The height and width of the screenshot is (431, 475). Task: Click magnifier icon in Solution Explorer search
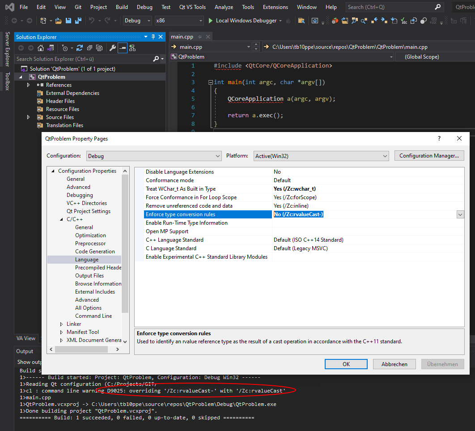coord(156,59)
